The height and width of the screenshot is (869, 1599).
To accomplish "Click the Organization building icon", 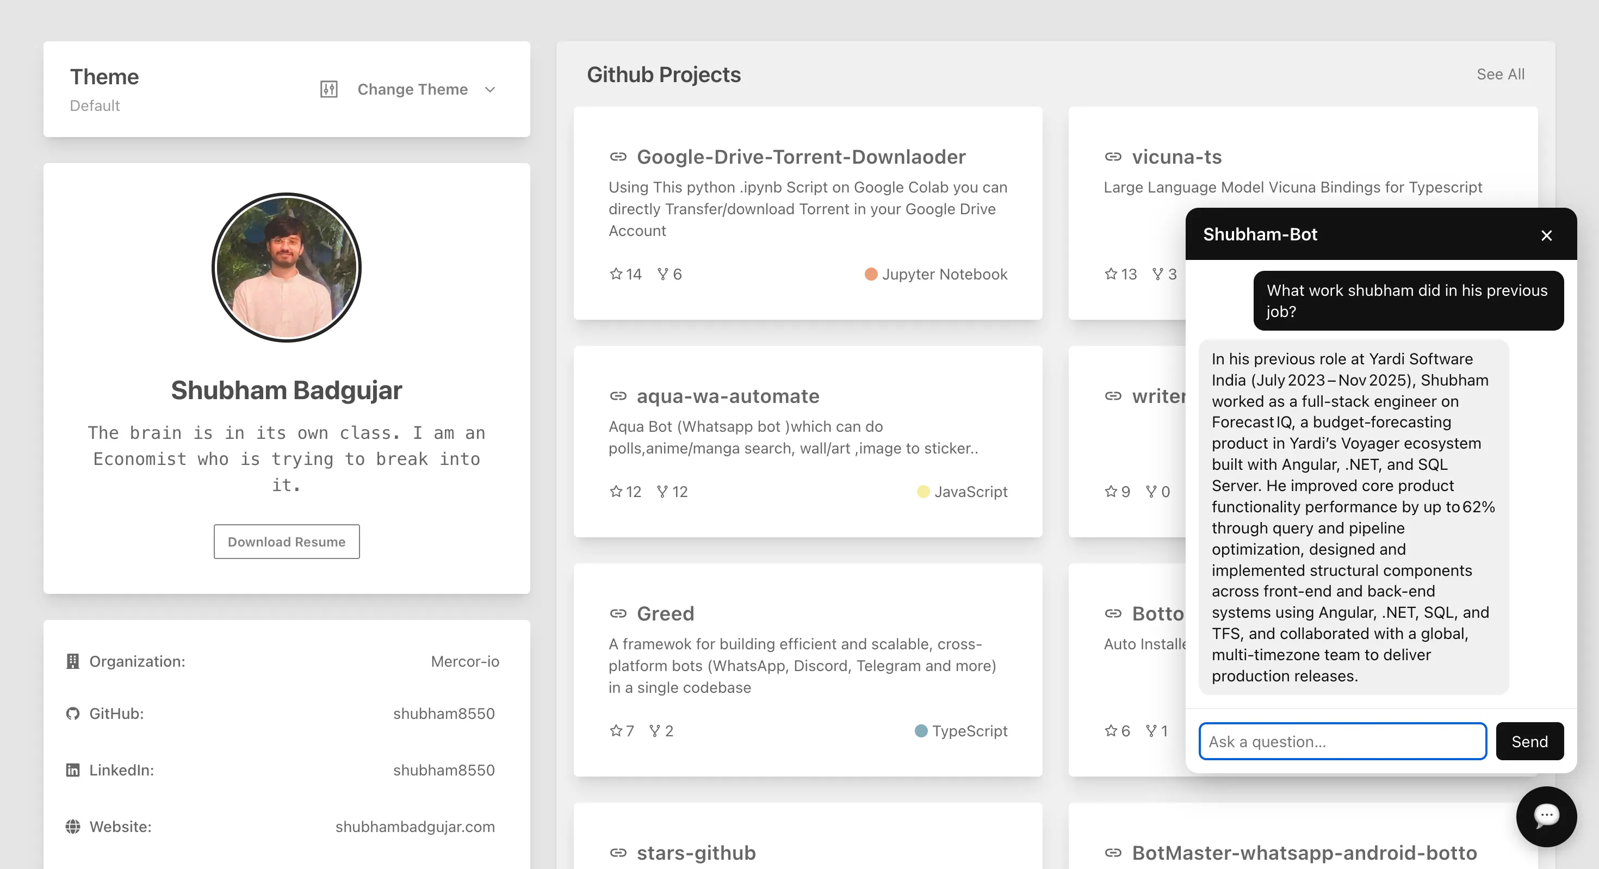I will (73, 661).
